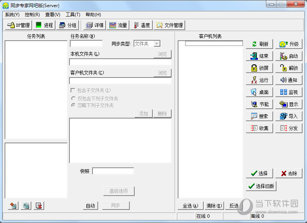The image size is (307, 223).
Task: Click the 导入 import button
Action: (x=289, y=116)
